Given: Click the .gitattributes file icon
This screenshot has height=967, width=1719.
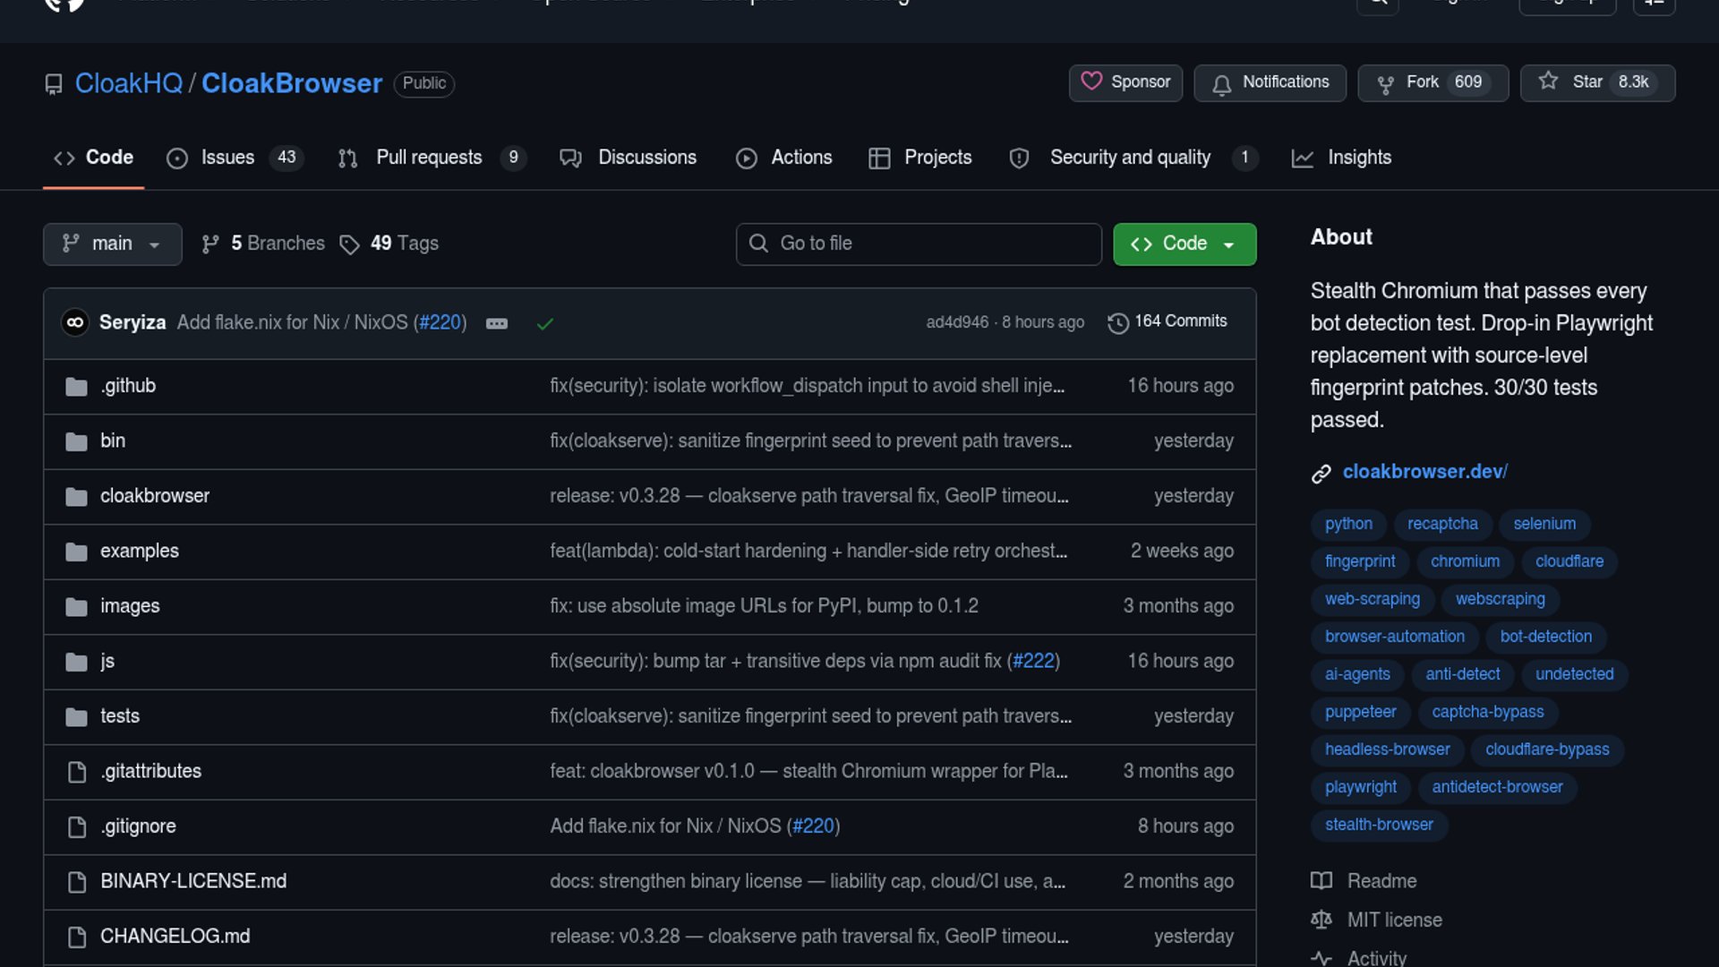Looking at the screenshot, I should tap(77, 772).
